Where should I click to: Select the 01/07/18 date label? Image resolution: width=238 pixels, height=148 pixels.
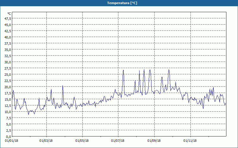pos(118,141)
